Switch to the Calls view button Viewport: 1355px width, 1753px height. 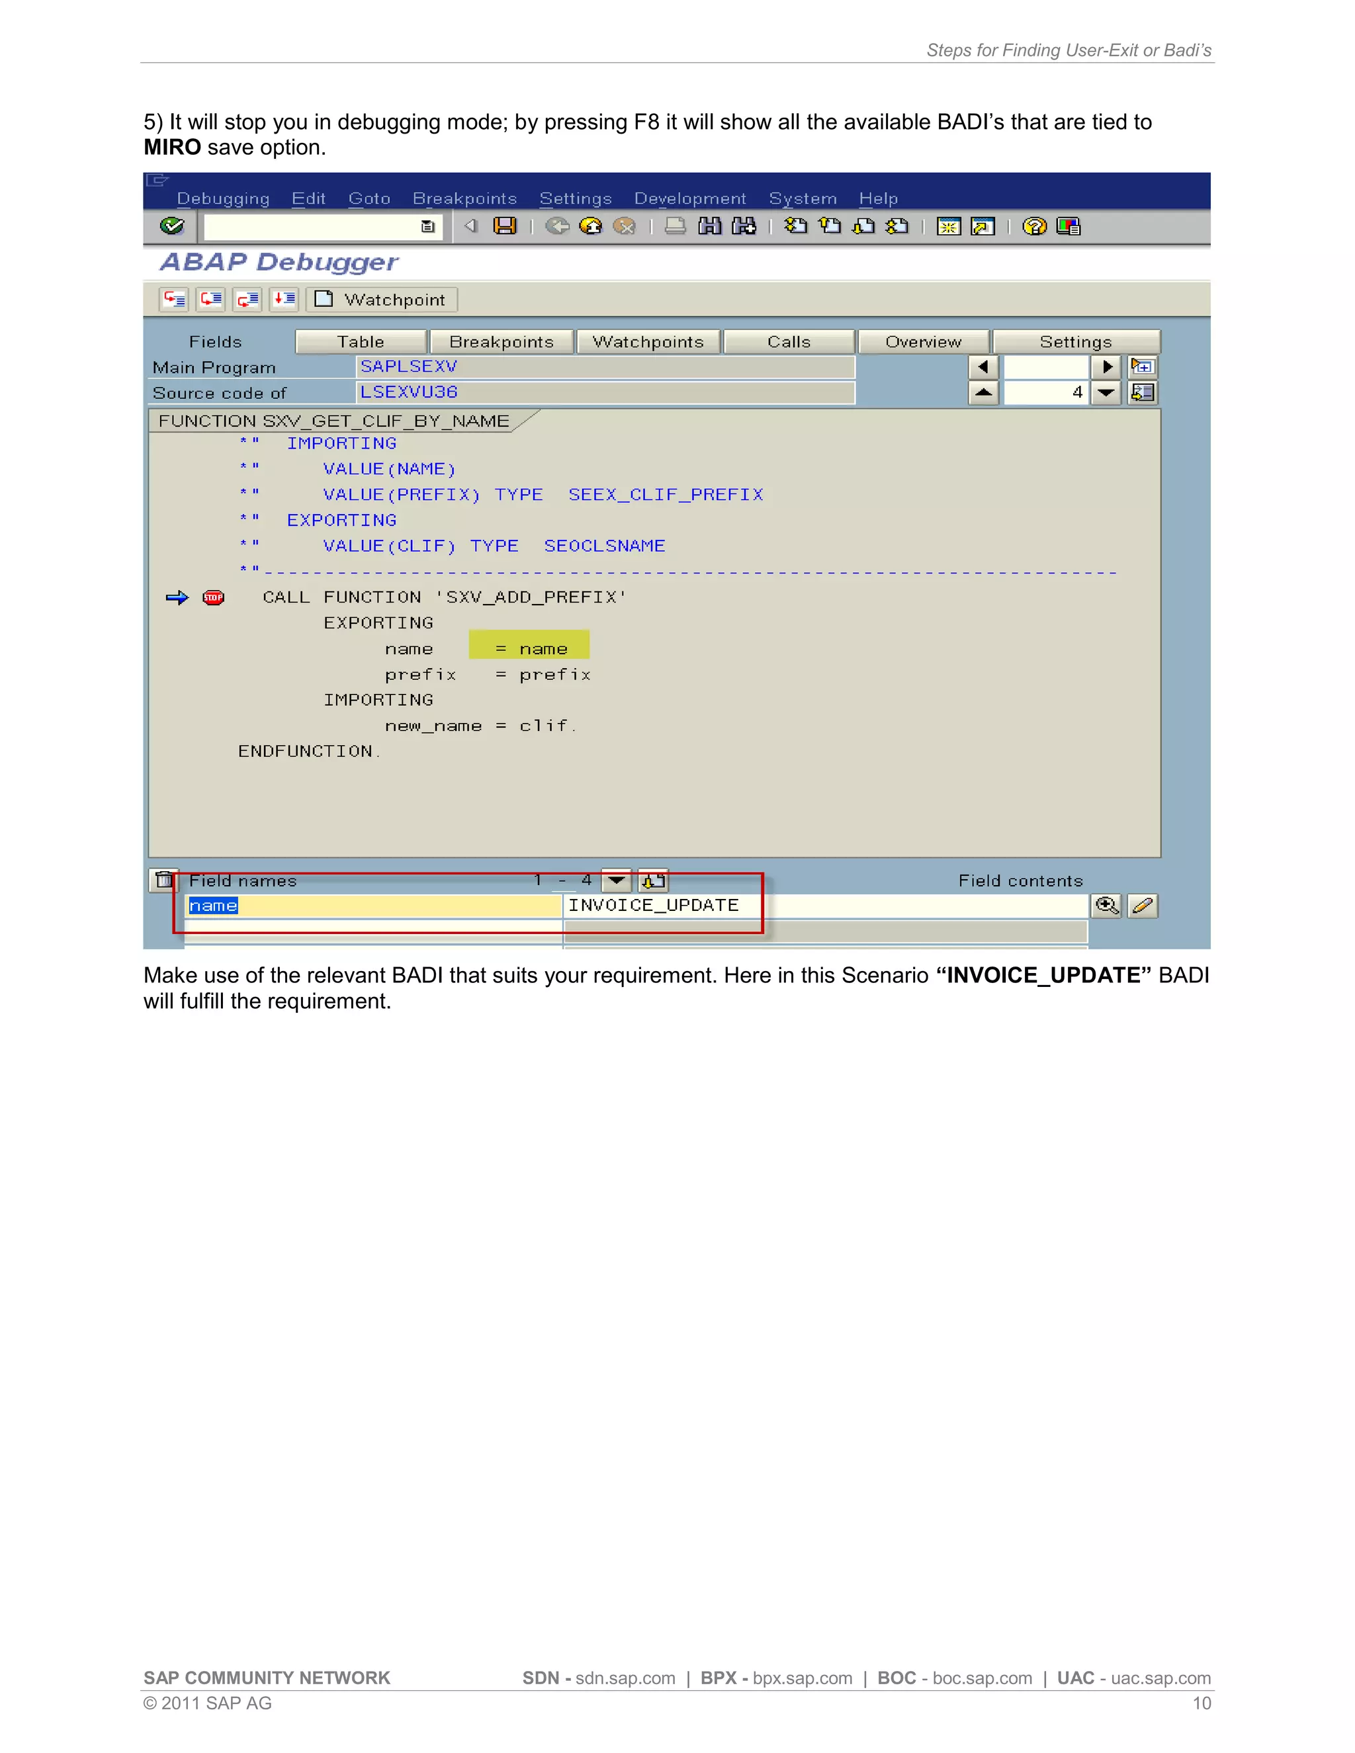789,342
